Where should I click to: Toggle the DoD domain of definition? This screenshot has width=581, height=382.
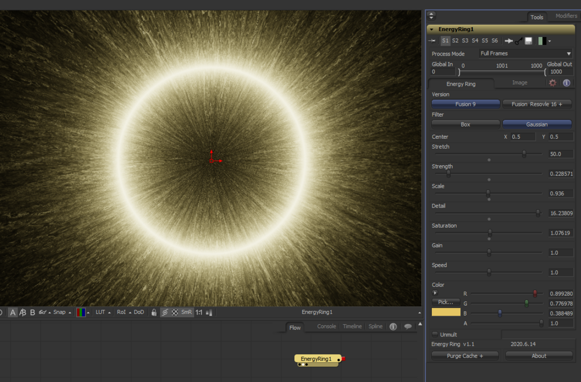click(139, 312)
